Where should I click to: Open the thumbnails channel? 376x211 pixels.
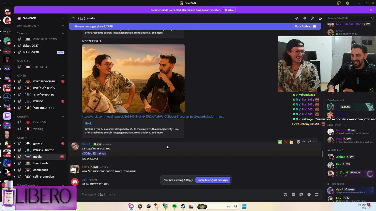coord(41,163)
